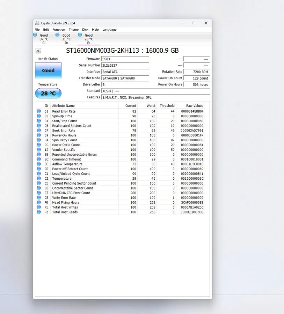Click the status dot for Reallocated Sectors Count
284x314 pixels.
click(x=39, y=126)
